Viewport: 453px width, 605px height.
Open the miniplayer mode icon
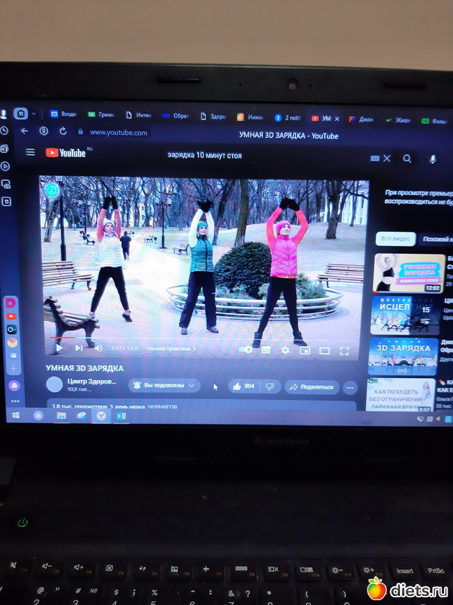pos(305,351)
